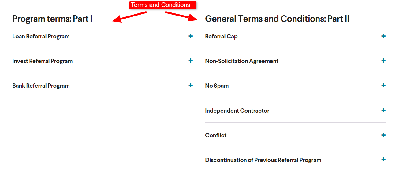
Task: Expand the Loan Referral Program section title
Action: coord(41,37)
